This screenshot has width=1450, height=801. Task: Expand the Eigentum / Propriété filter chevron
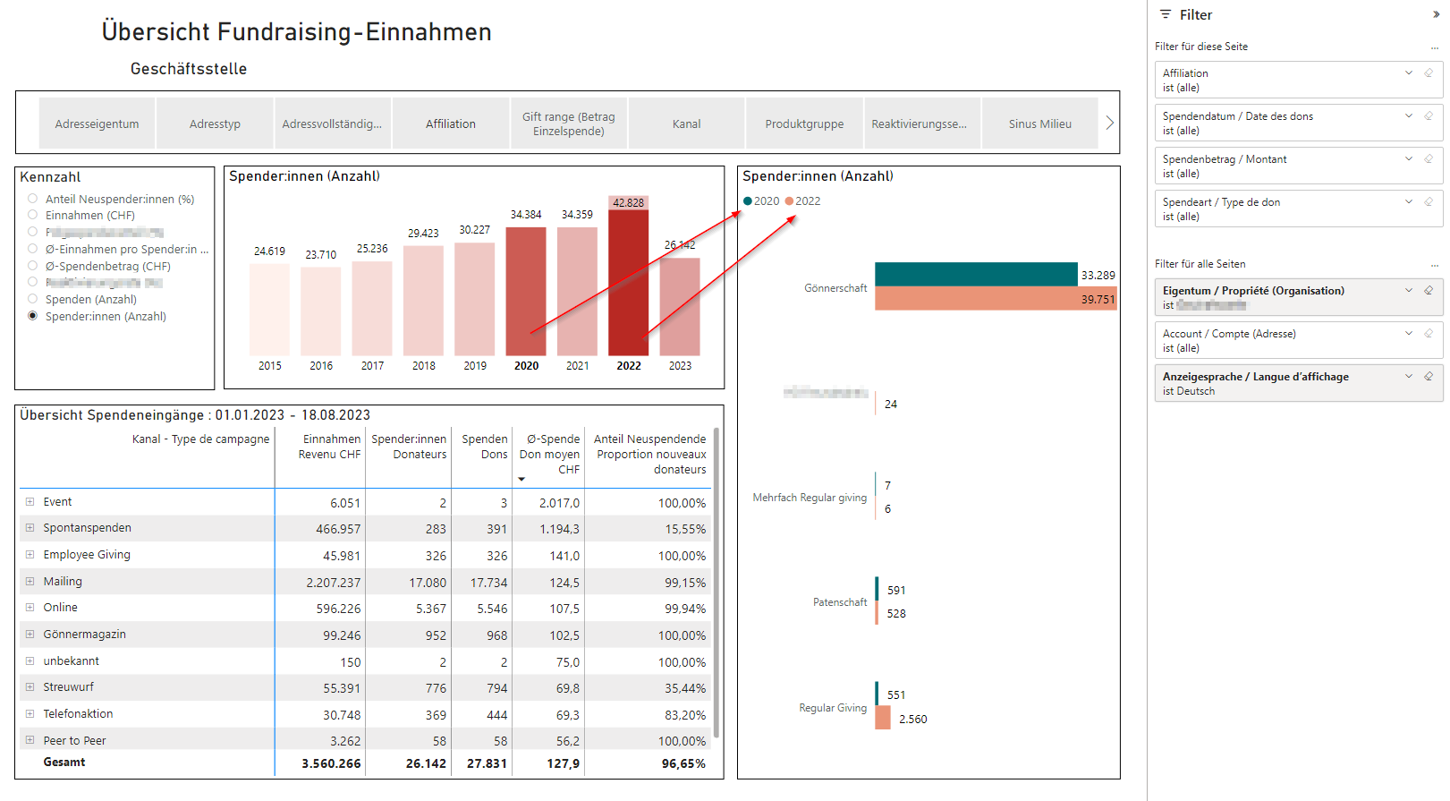point(1409,291)
